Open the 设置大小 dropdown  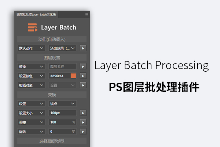(x=31, y=113)
